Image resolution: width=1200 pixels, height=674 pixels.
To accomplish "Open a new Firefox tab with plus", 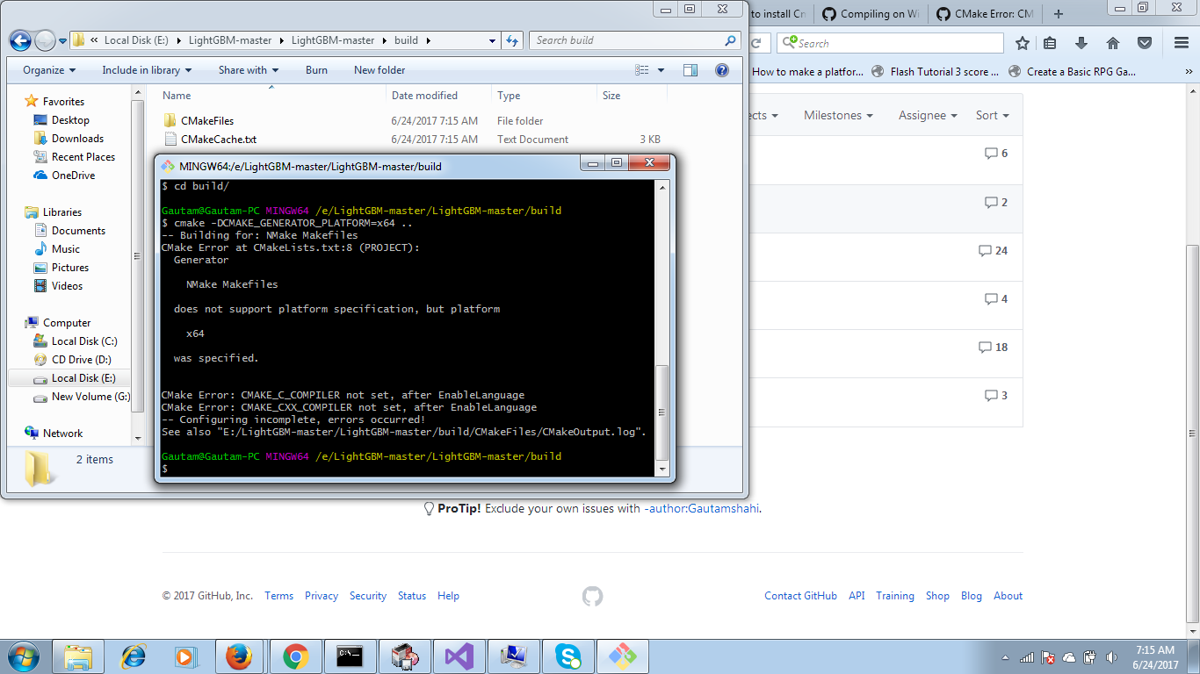I will [x=1059, y=13].
